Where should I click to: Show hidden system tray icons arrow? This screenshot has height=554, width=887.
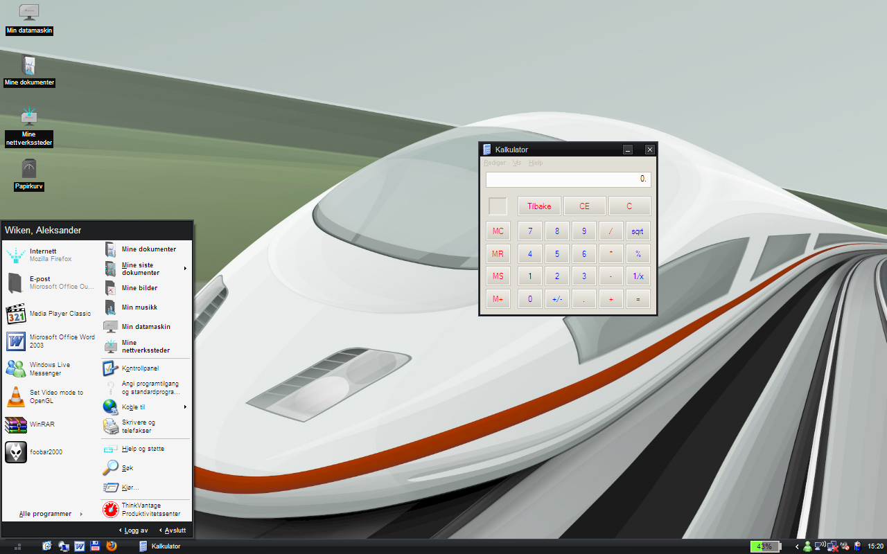(x=797, y=546)
